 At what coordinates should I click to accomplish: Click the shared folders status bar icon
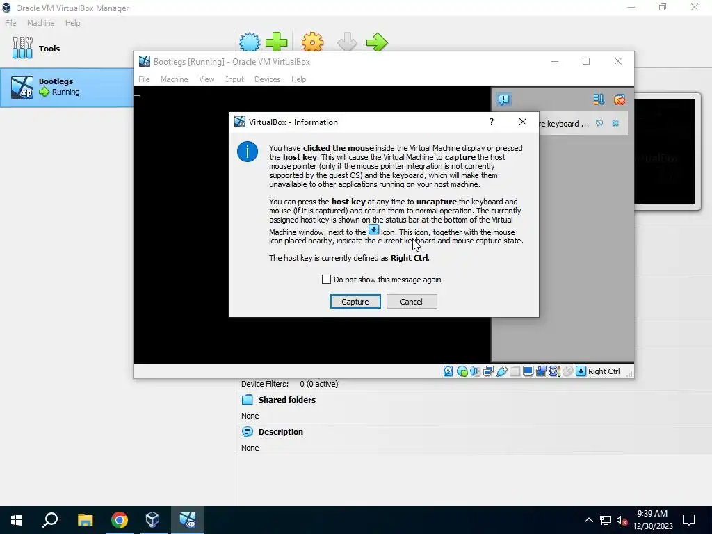pos(515,371)
